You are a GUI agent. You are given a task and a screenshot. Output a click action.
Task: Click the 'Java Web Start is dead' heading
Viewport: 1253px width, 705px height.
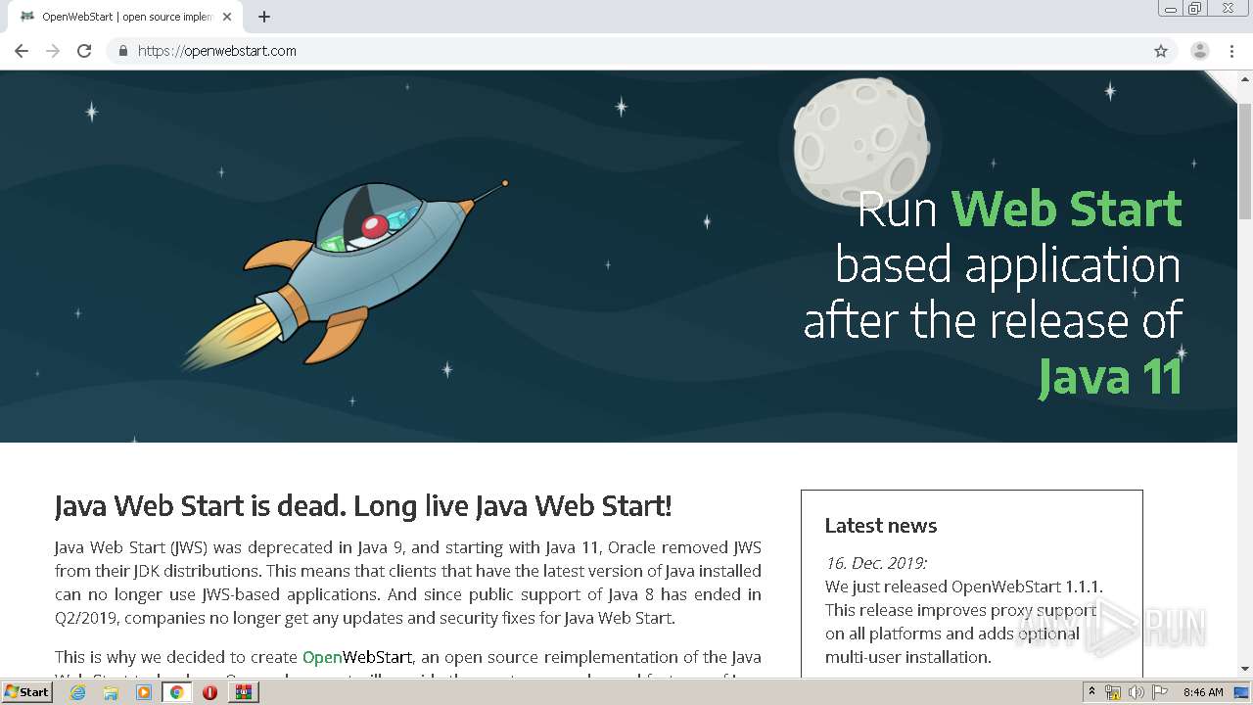click(x=363, y=506)
